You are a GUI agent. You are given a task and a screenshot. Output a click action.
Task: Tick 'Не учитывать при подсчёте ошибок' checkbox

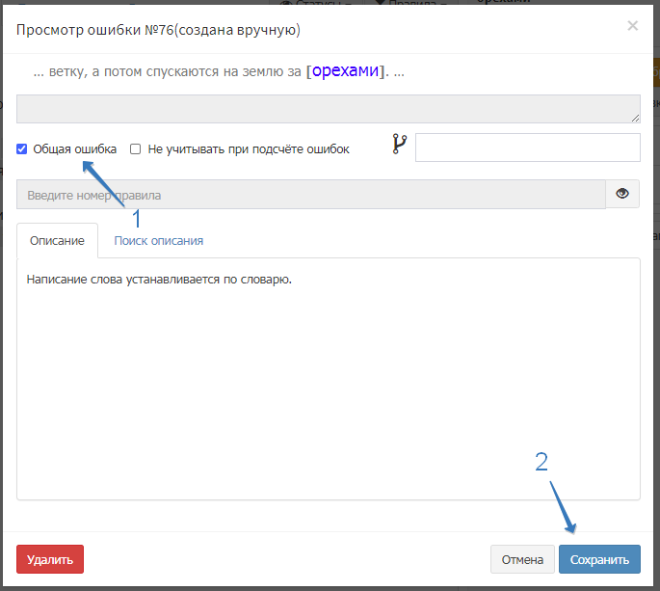136,149
